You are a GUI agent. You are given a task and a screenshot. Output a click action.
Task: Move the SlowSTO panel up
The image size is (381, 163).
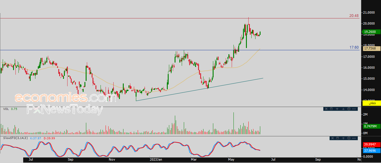(x=343, y=138)
